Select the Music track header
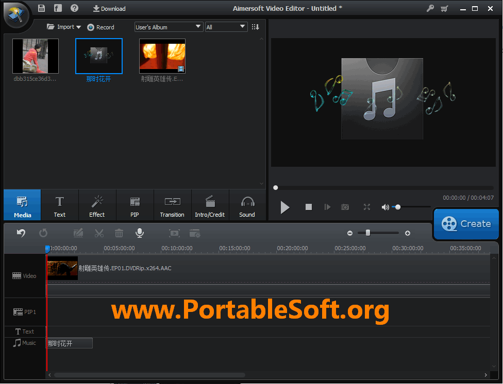Viewport: 503px width, 384px height. pyautogui.click(x=24, y=343)
